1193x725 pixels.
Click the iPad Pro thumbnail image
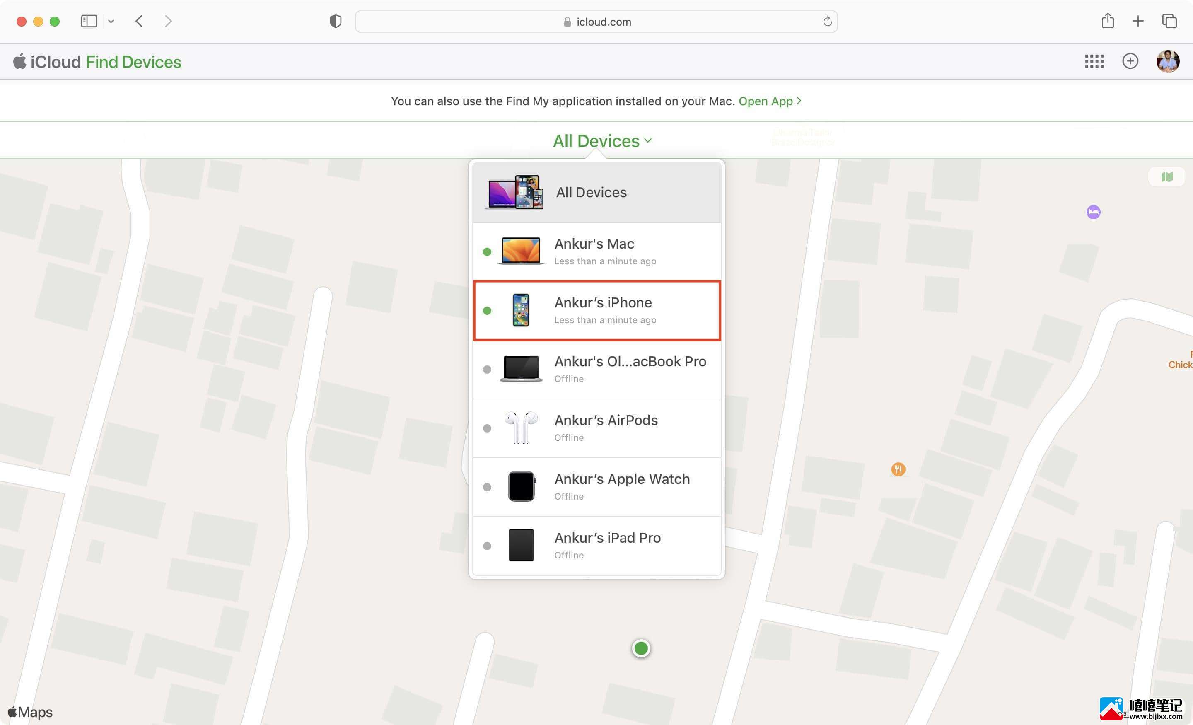(x=521, y=545)
